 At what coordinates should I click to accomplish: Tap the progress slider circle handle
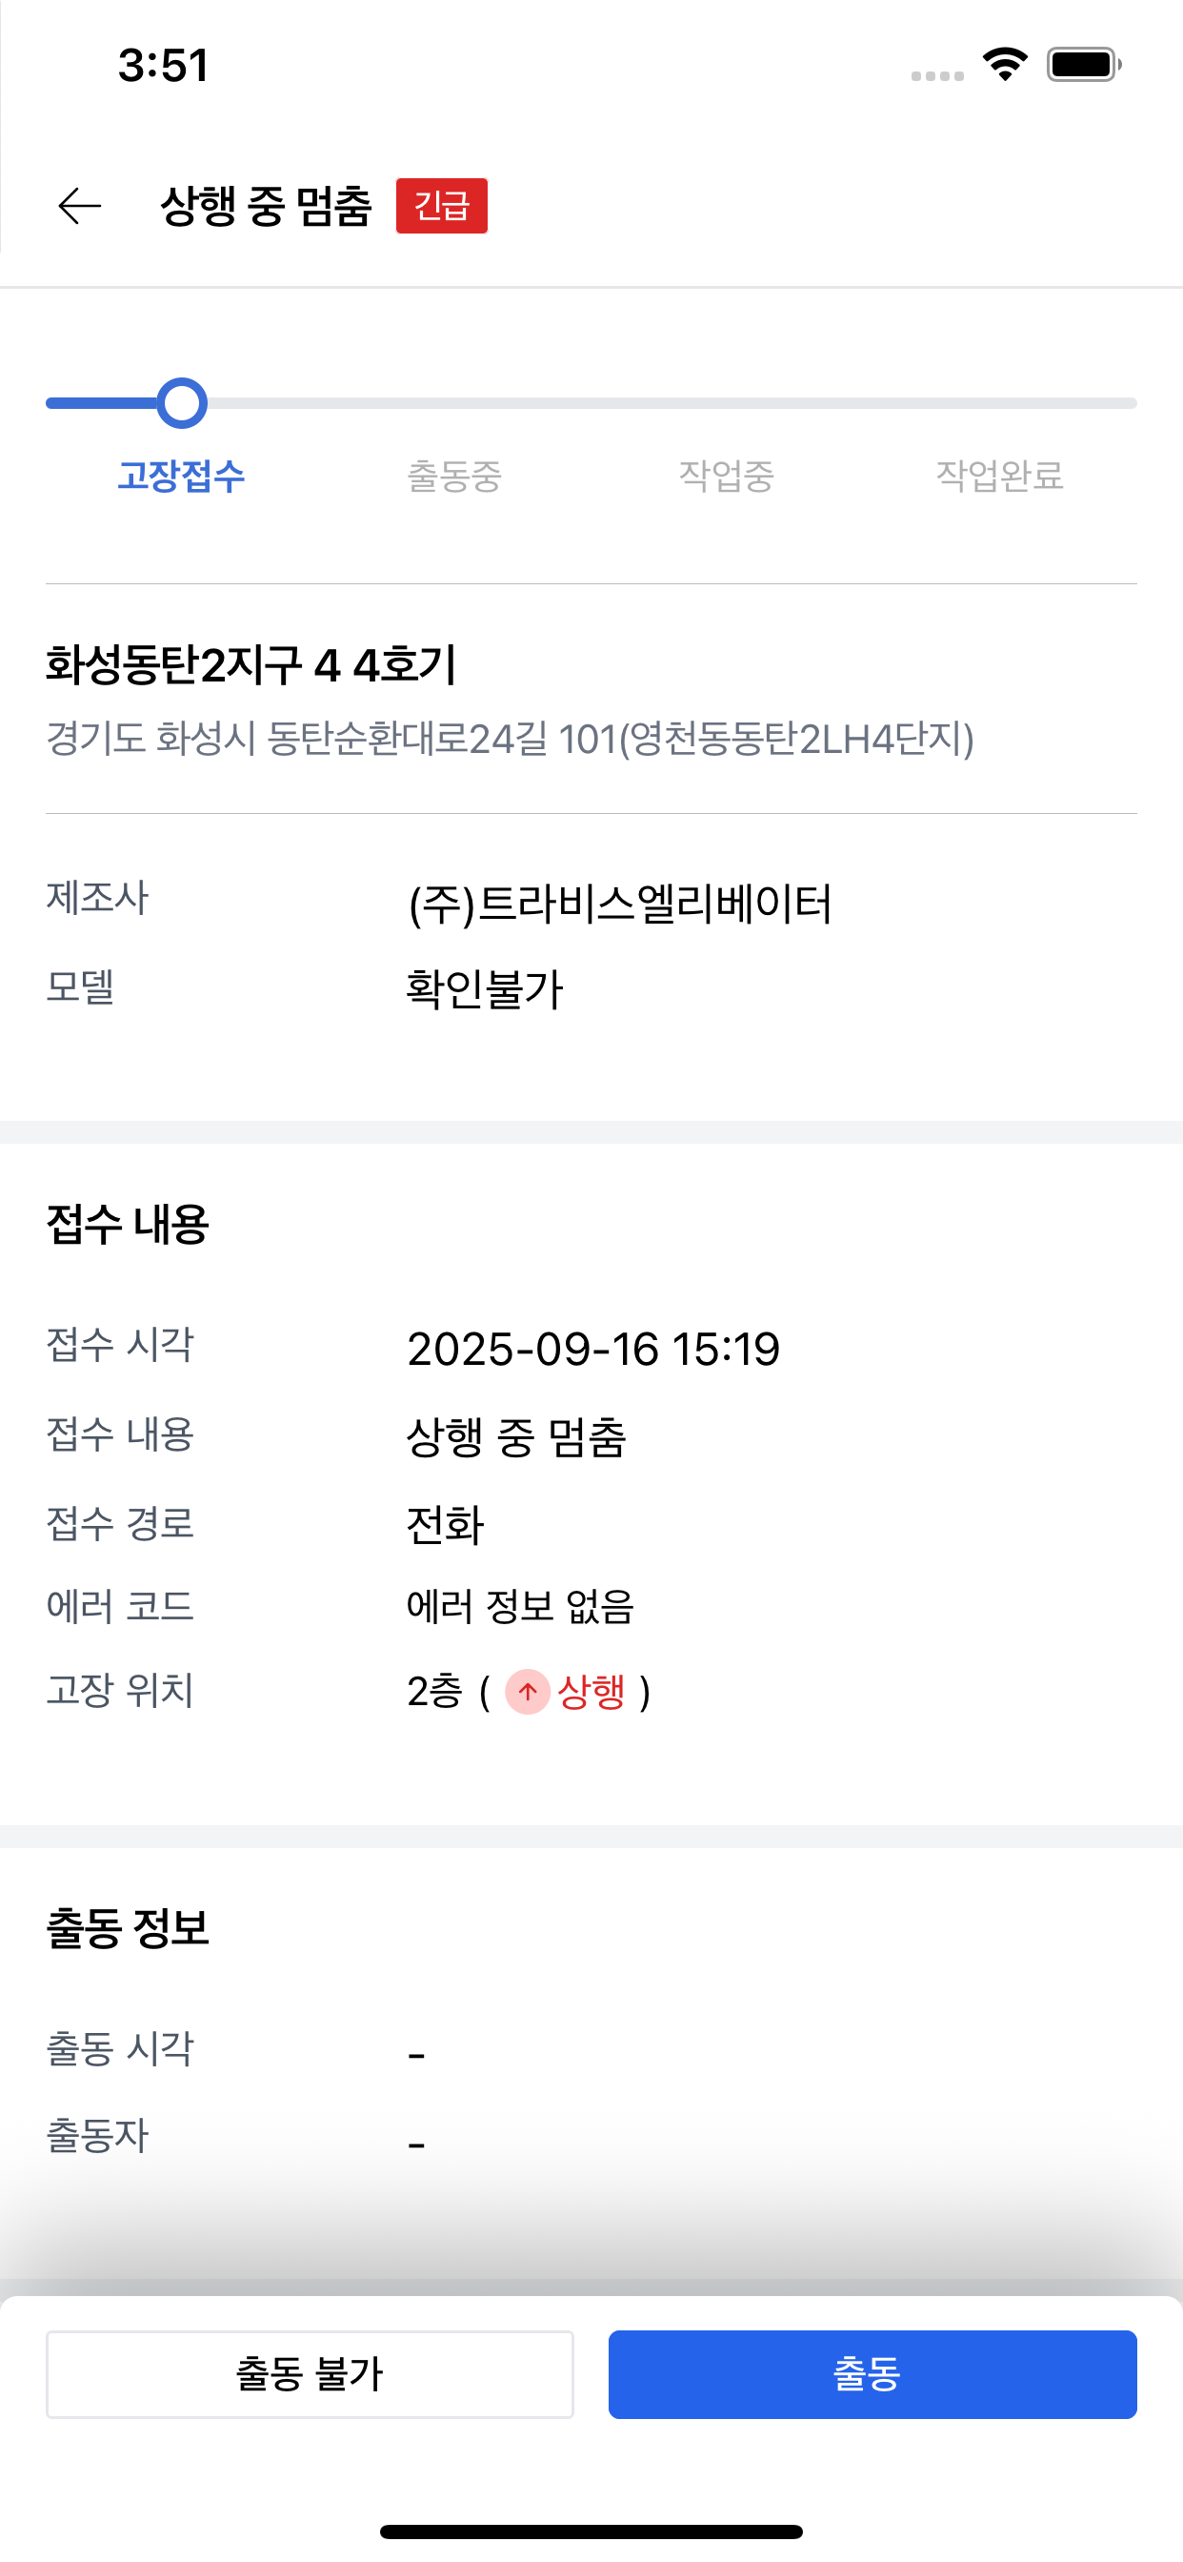tap(182, 403)
